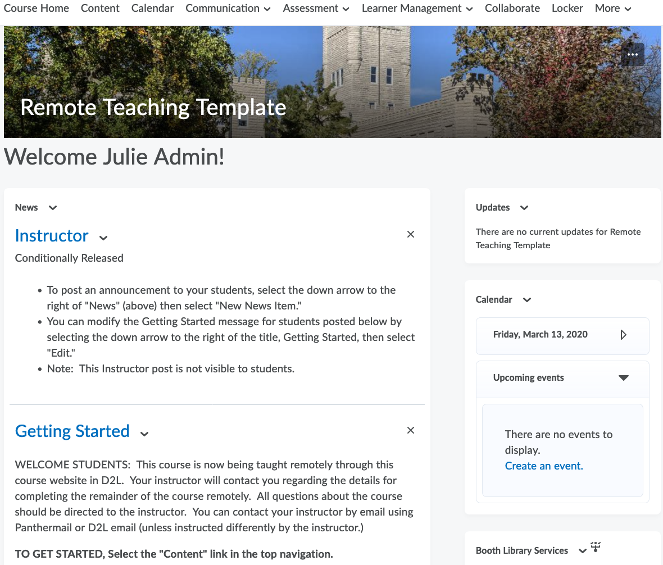Expand the News widget menu
The height and width of the screenshot is (565, 663).
pyautogui.click(x=53, y=208)
